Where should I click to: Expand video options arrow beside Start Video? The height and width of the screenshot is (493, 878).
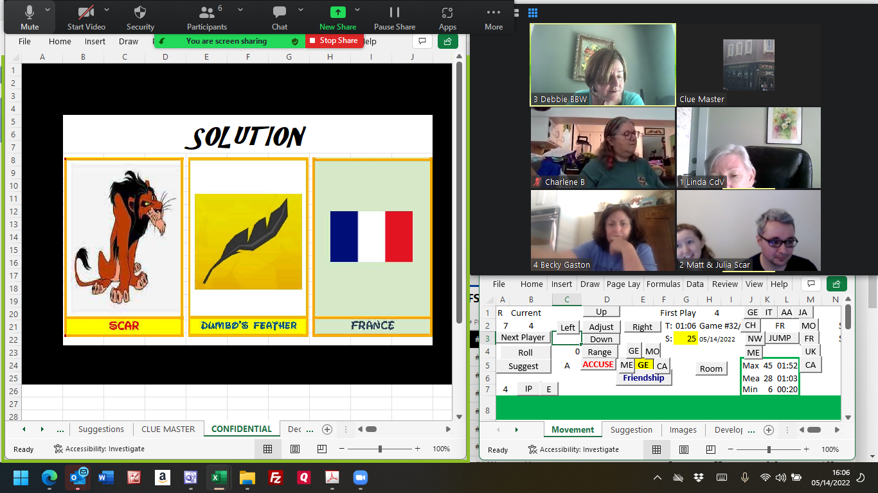(x=107, y=10)
